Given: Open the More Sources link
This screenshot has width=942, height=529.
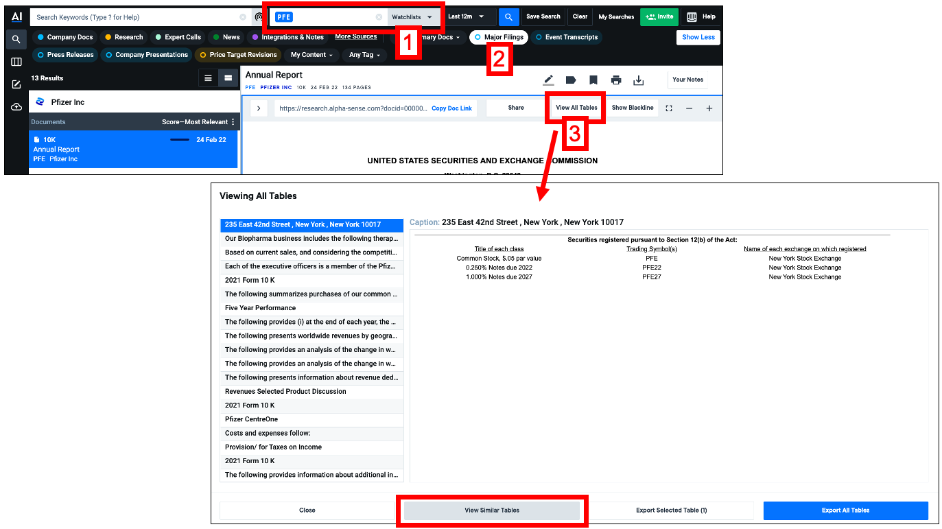Looking at the screenshot, I should [355, 37].
